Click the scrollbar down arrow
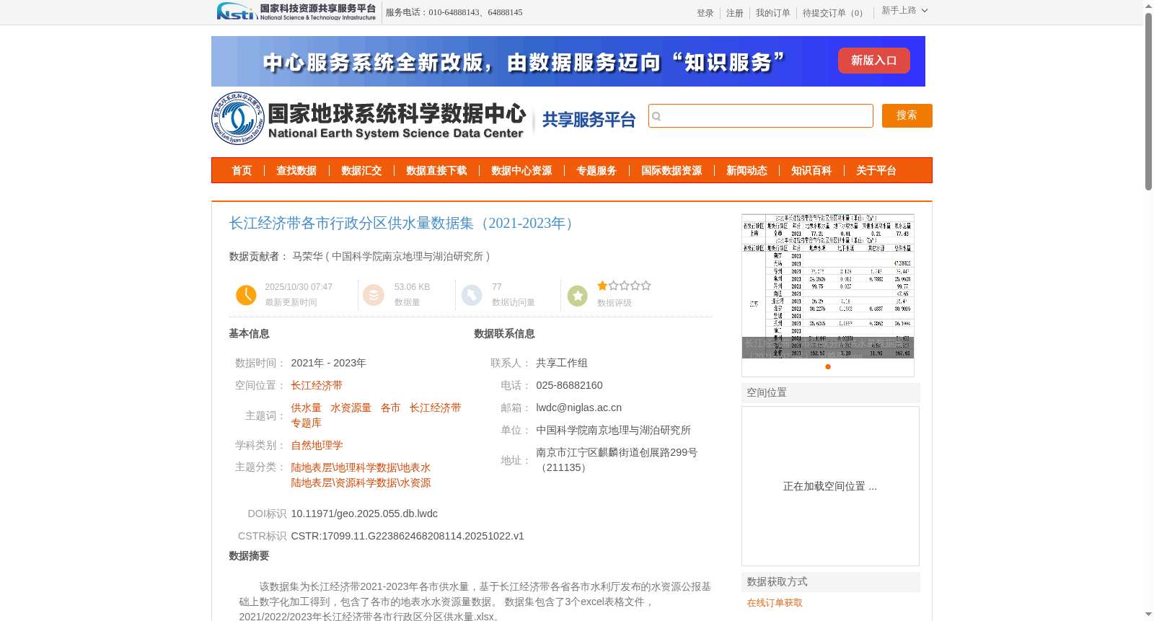 [x=1148, y=615]
